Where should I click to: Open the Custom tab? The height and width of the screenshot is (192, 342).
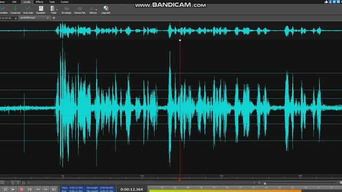click(64, 2)
